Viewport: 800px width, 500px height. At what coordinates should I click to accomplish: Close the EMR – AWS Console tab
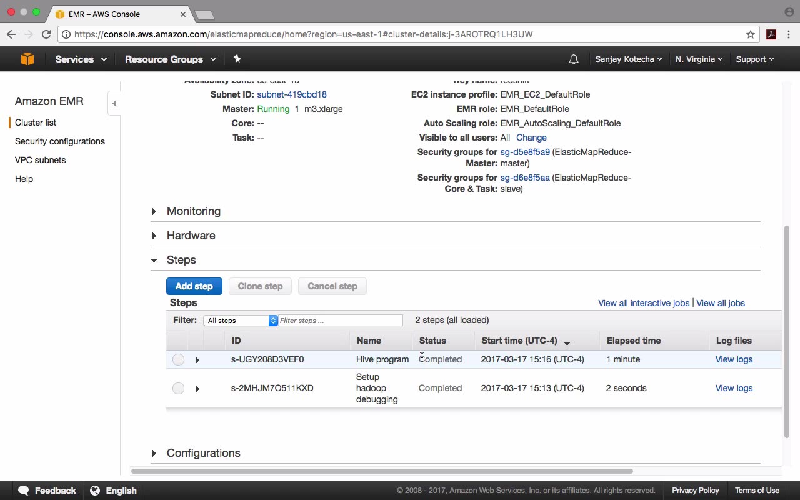[x=183, y=14]
